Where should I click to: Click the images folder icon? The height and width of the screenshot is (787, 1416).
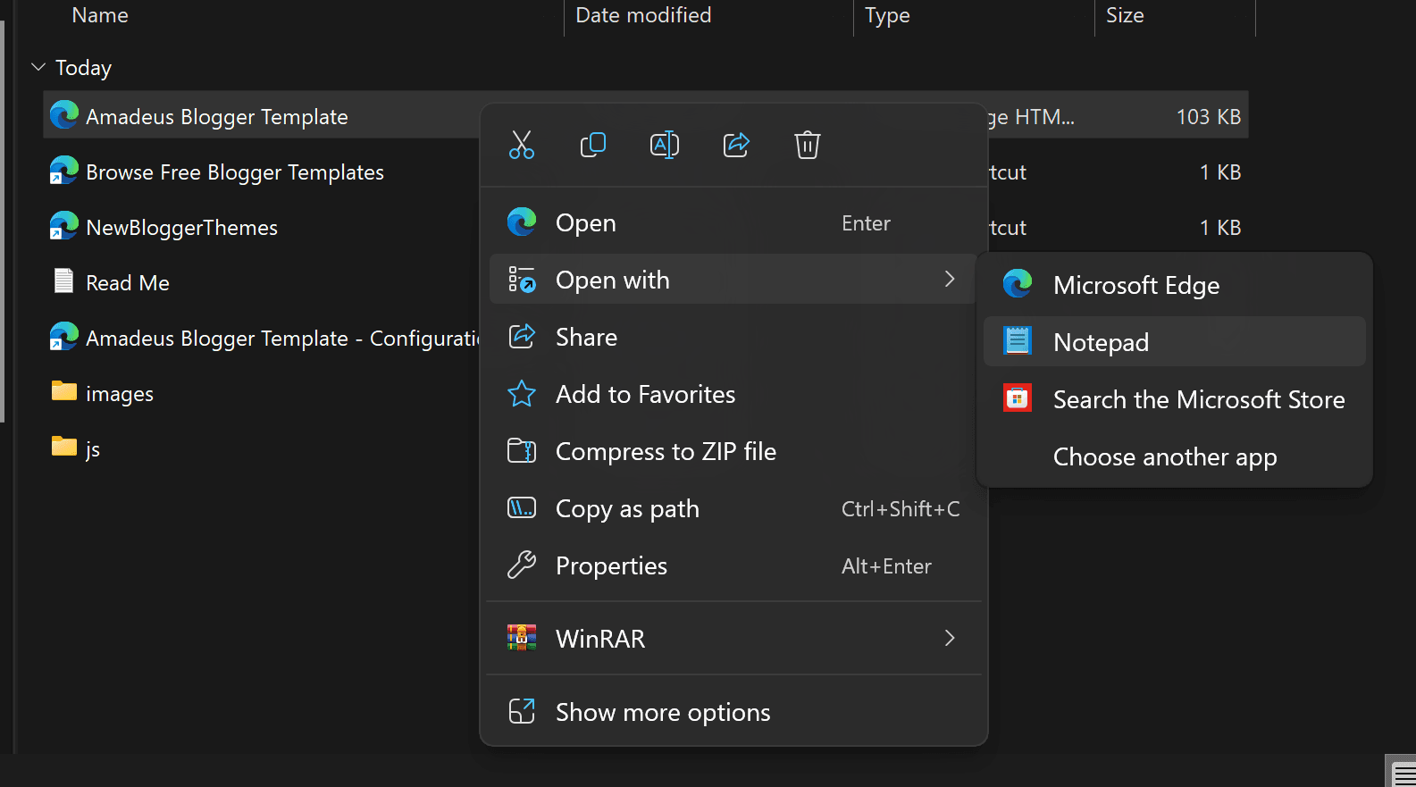pyautogui.click(x=64, y=391)
